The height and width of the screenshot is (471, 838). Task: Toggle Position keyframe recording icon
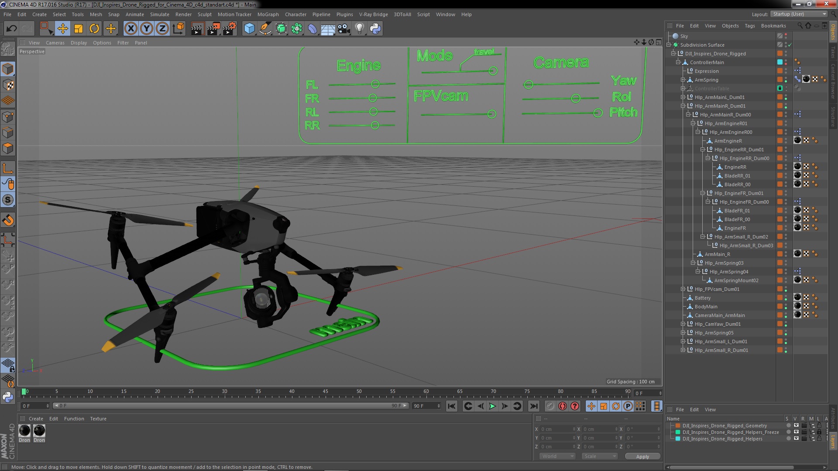[591, 406]
